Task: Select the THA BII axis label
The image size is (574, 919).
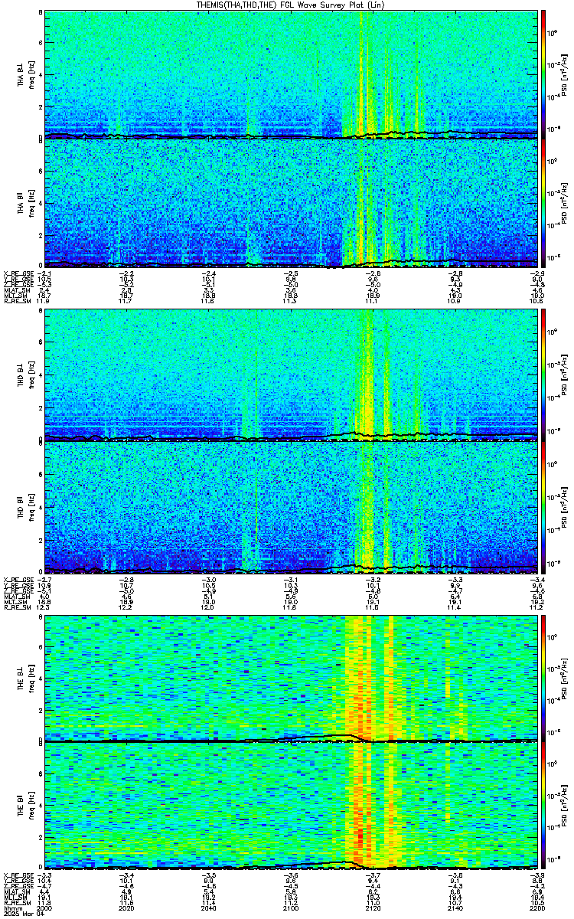Action: [21, 202]
